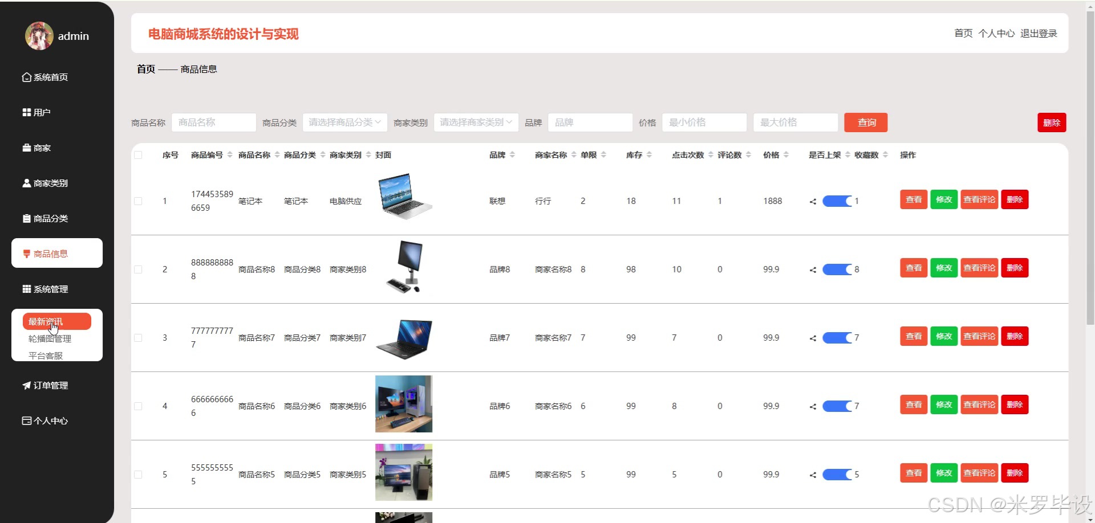1095x523 pixels.
Task: Open the 系统管理 system management icon
Action: (26, 289)
